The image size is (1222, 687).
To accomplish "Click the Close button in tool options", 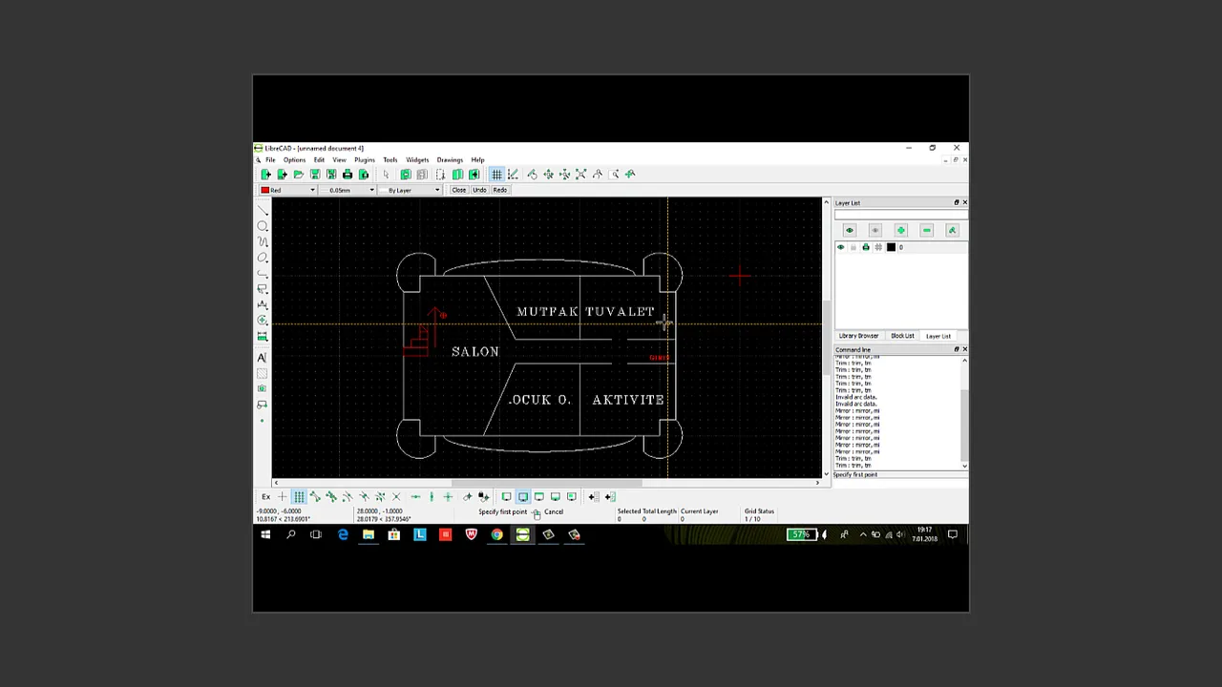I will click(458, 190).
